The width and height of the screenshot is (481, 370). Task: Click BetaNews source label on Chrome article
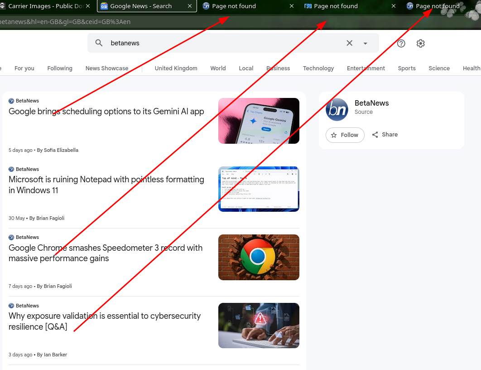[24, 237]
